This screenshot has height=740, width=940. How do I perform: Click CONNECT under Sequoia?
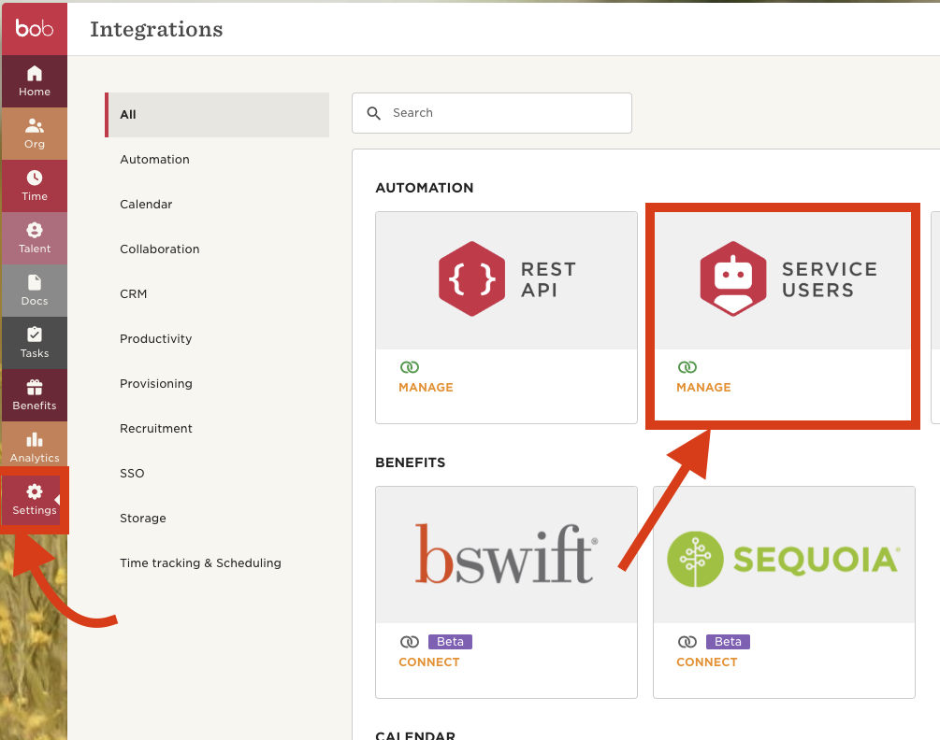pos(707,662)
